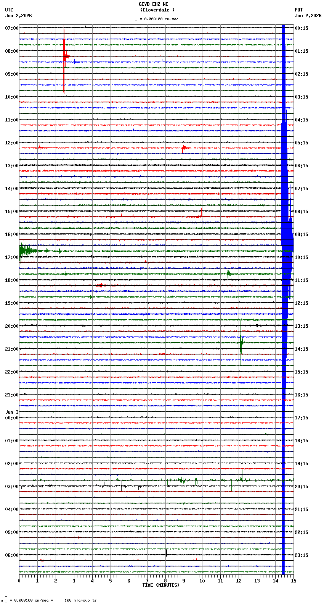
Task: Click the 10:15 PDT time label
Action: pos(302,257)
